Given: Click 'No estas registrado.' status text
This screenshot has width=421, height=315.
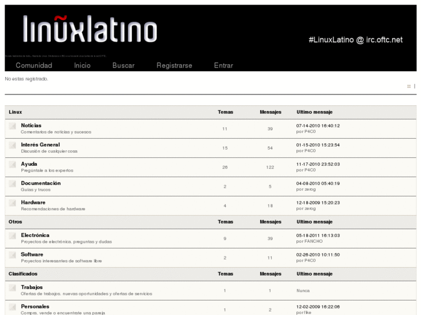Looking at the screenshot, I should 26,79.
